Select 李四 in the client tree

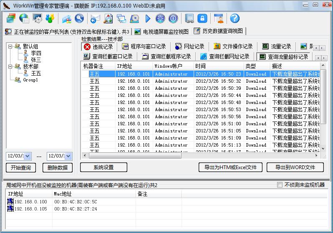click(x=36, y=53)
